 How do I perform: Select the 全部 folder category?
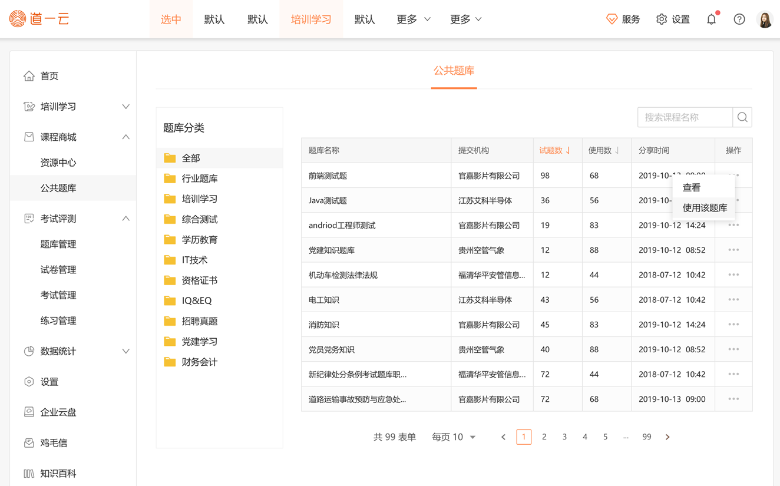coord(219,158)
